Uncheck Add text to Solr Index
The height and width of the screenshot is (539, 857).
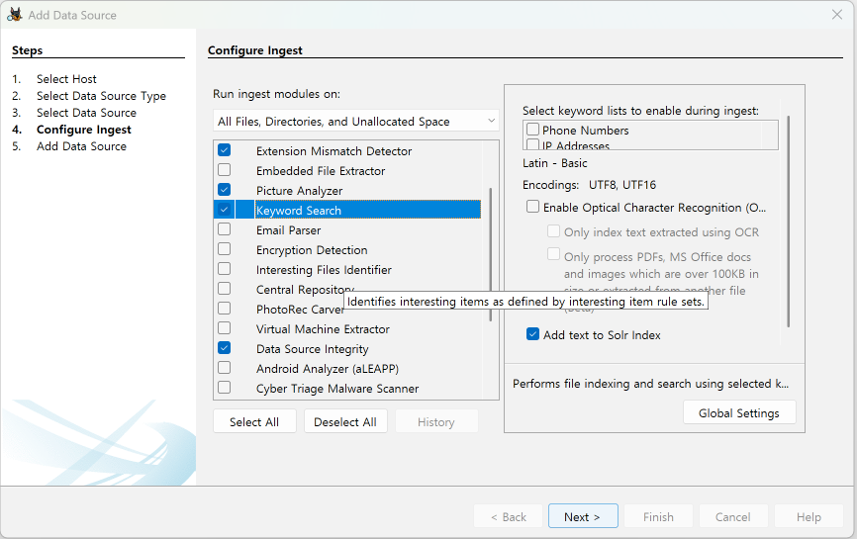(x=532, y=334)
